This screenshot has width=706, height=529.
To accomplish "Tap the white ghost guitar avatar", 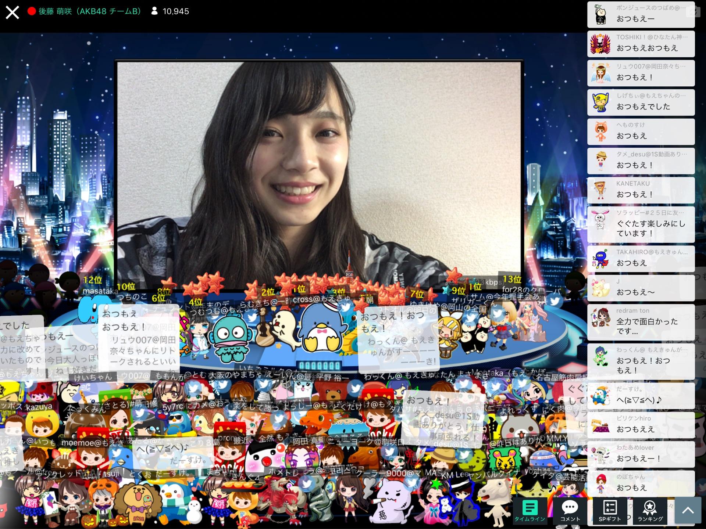I will tap(279, 329).
